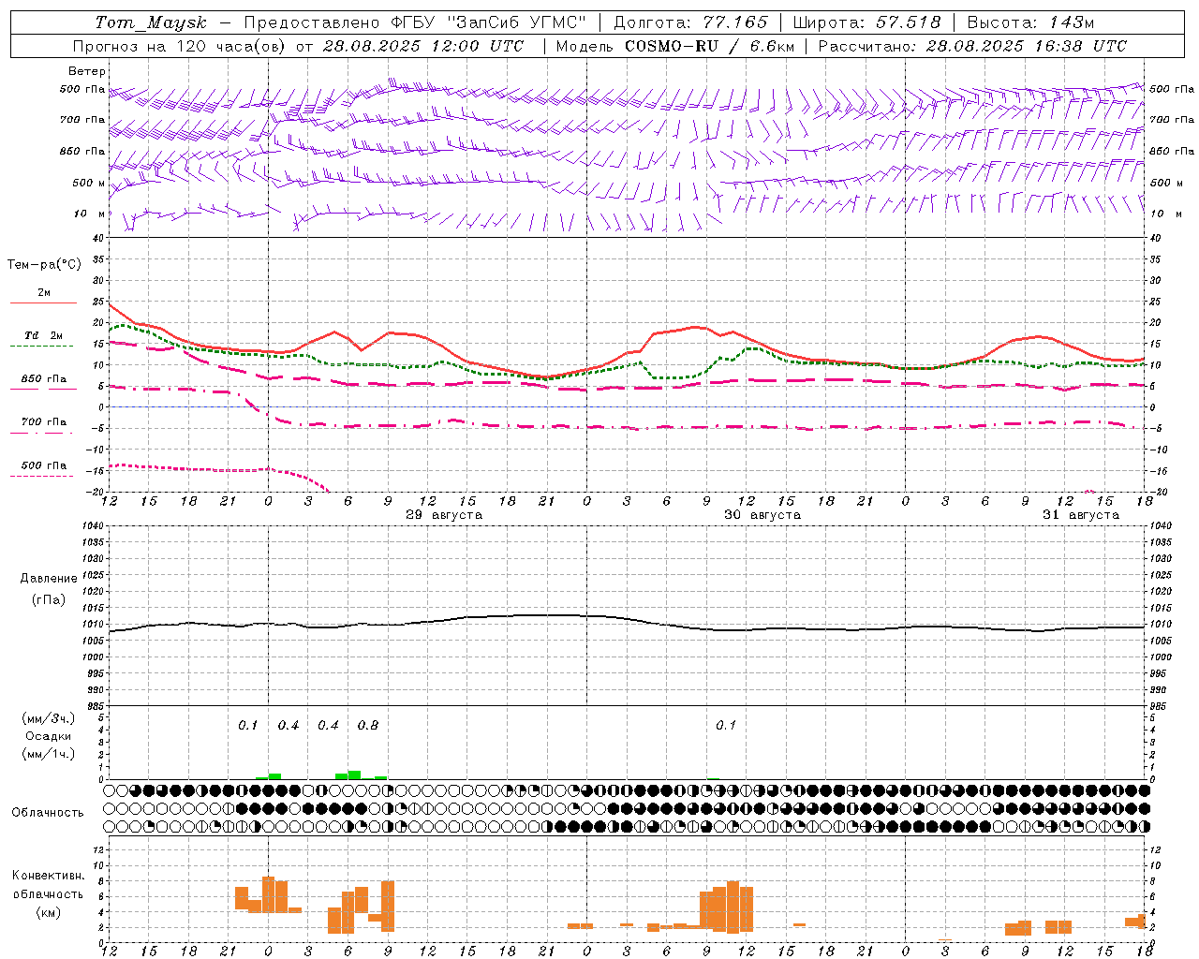Click the dashed line sample under 850 гПа legend
Image resolution: width=1199 pixels, height=959 pixels.
click(41, 390)
